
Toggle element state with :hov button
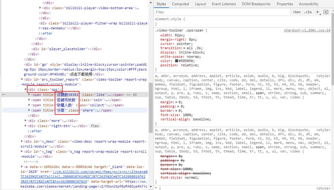point(296,12)
